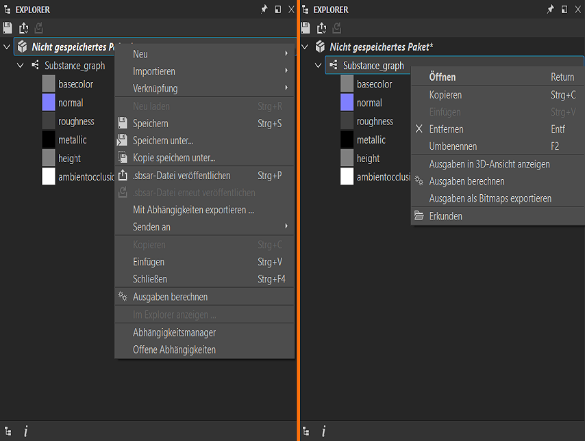
Task: Click the blue normal swatch in the right panel
Action: pyautogui.click(x=347, y=103)
